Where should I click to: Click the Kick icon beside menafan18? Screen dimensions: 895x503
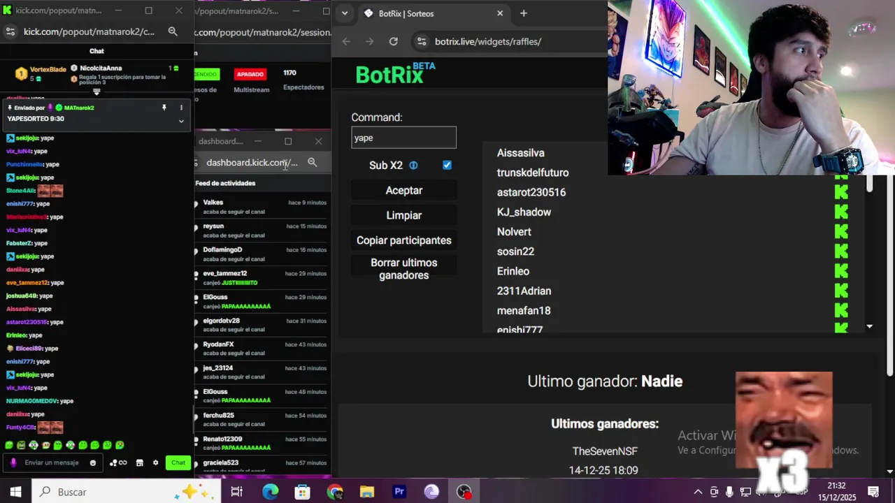pyautogui.click(x=841, y=310)
